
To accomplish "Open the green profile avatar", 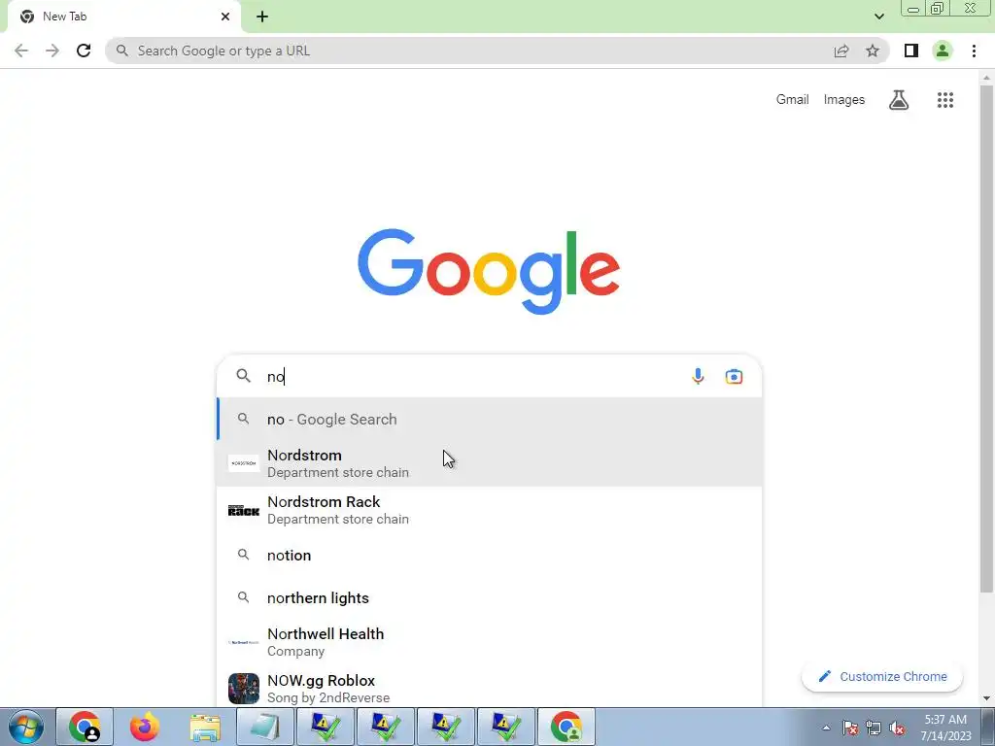I will point(943,51).
